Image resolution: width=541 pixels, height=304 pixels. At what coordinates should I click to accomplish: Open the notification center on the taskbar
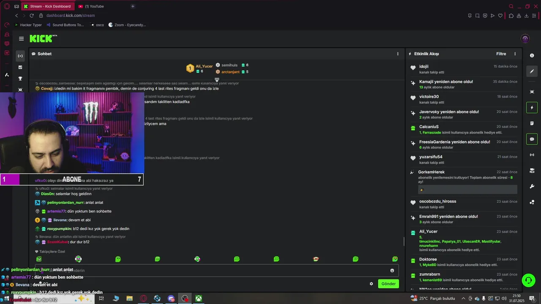tap(532, 299)
